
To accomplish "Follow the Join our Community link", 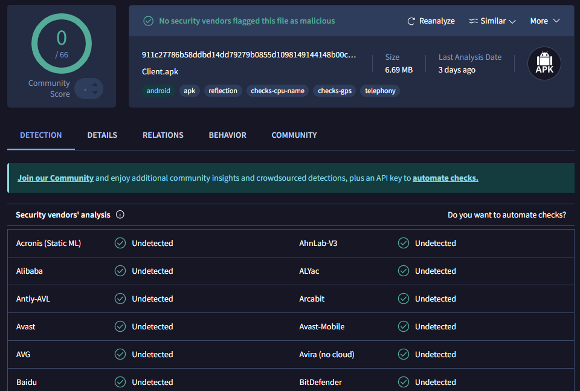I will pyautogui.click(x=56, y=178).
